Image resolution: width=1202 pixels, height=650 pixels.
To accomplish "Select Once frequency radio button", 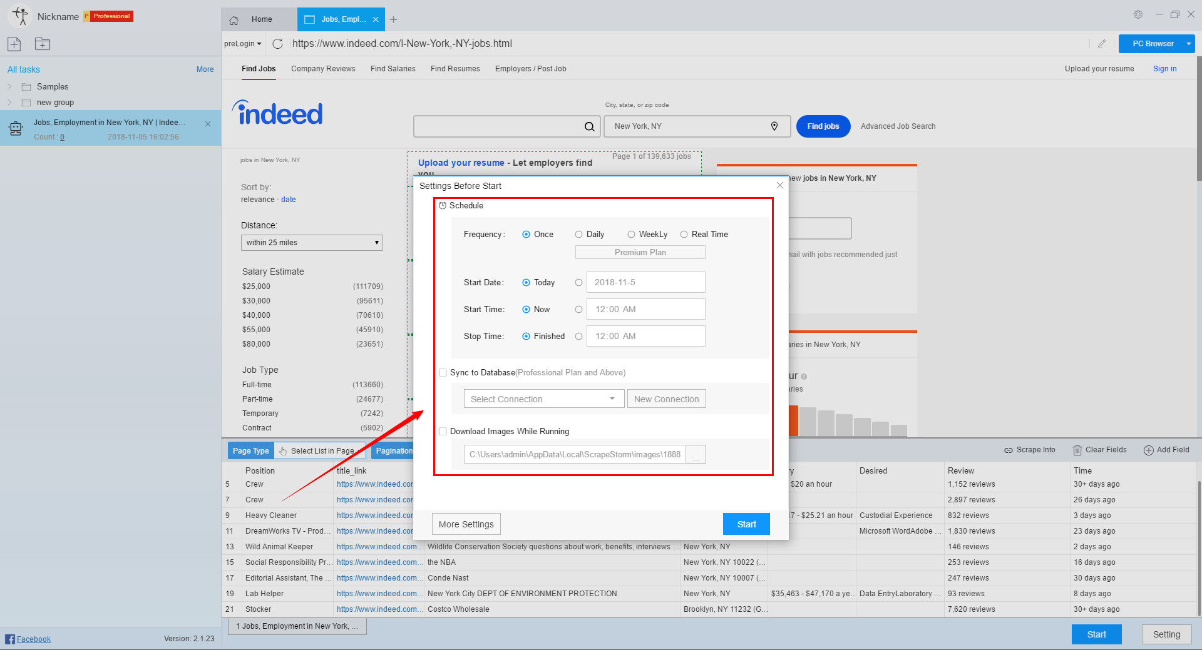I will point(526,235).
